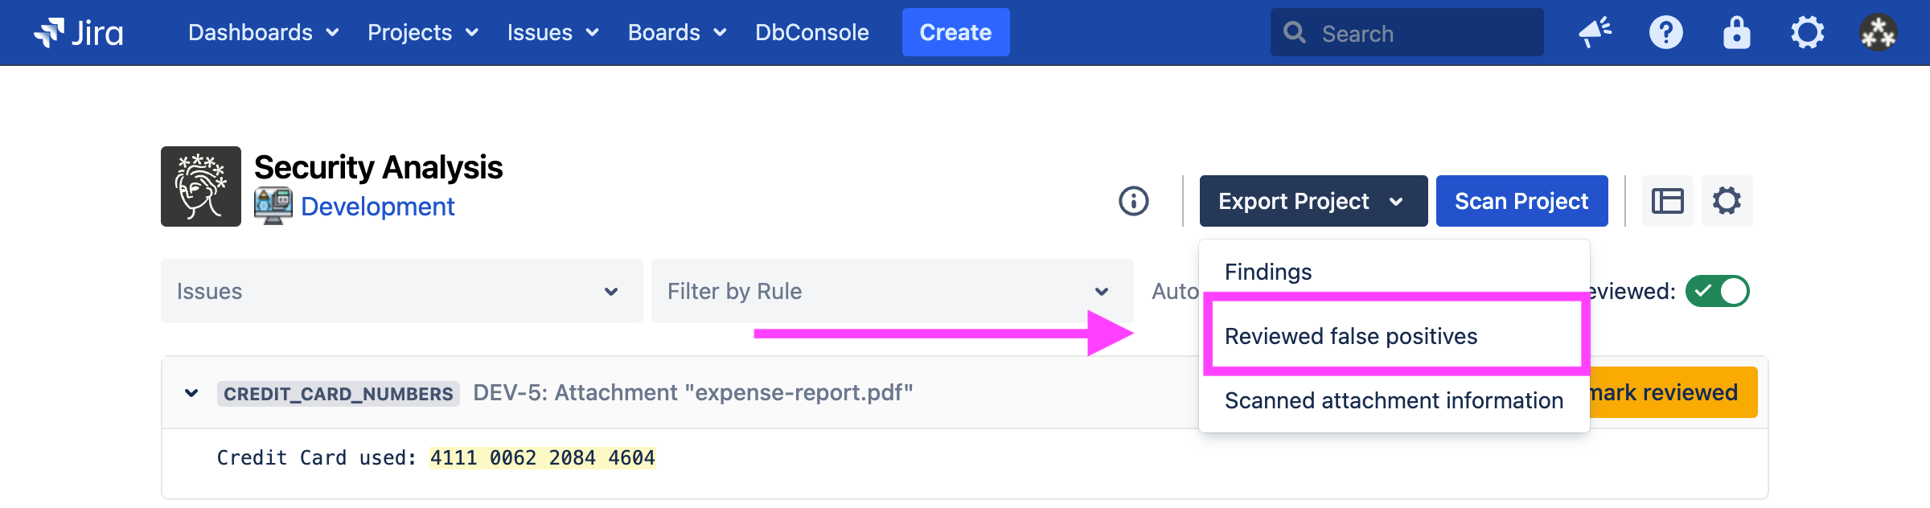
Task: Open the table layout view icon
Action: click(x=1667, y=201)
